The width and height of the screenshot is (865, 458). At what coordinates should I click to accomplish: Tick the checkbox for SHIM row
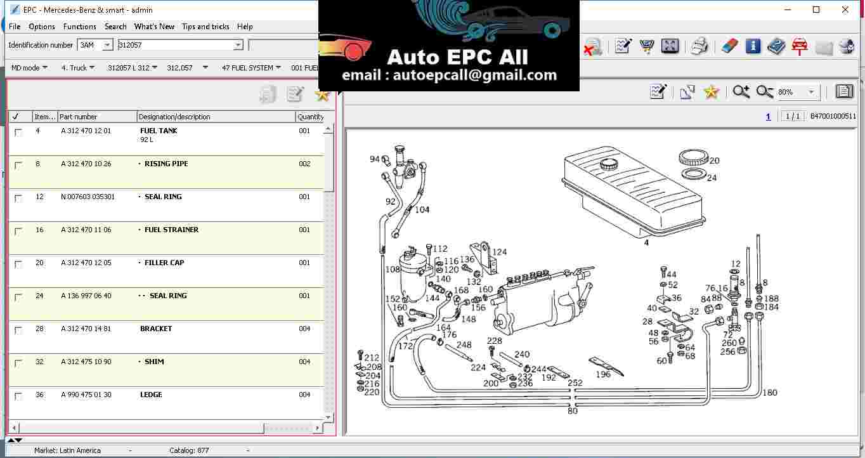point(18,363)
